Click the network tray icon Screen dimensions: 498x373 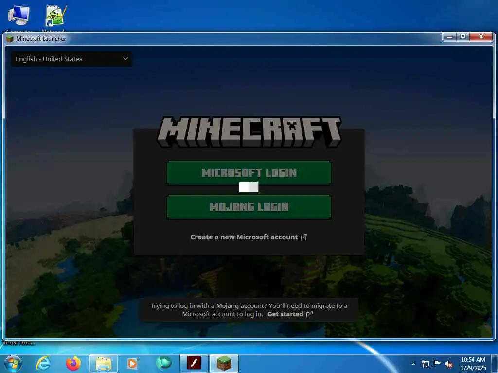point(425,364)
